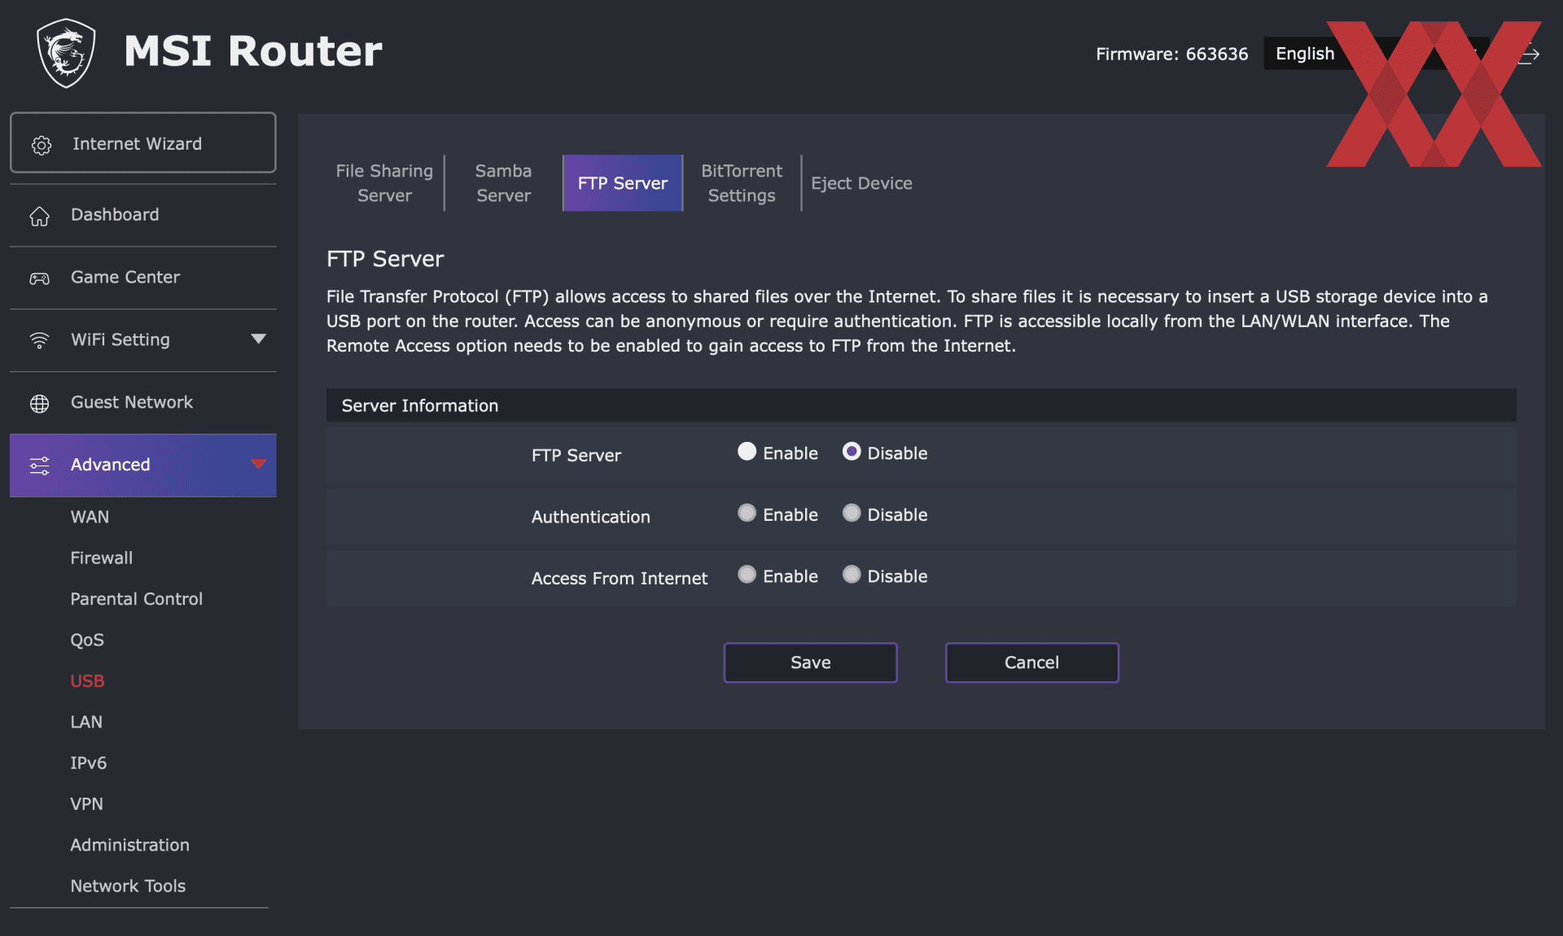Screen dimensions: 1563x936
Task: Open QoS settings
Action: click(87, 641)
